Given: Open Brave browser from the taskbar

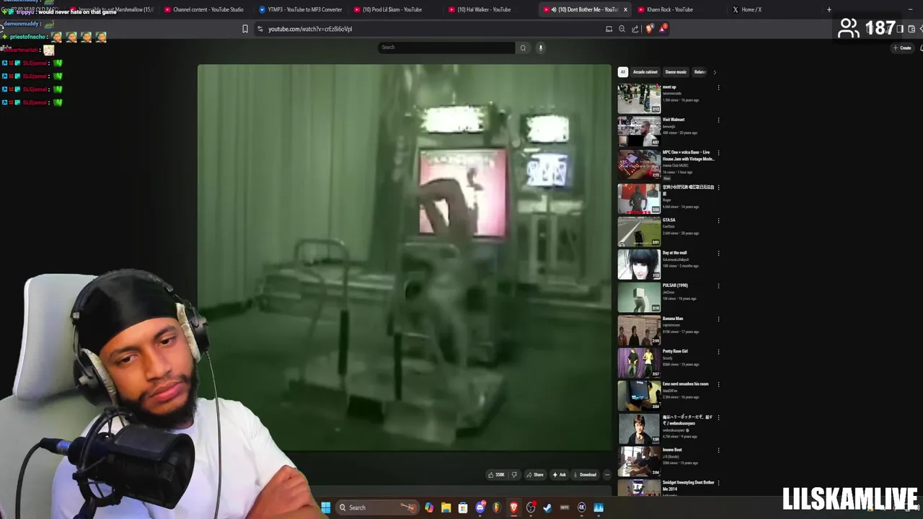Looking at the screenshot, I should 514,507.
